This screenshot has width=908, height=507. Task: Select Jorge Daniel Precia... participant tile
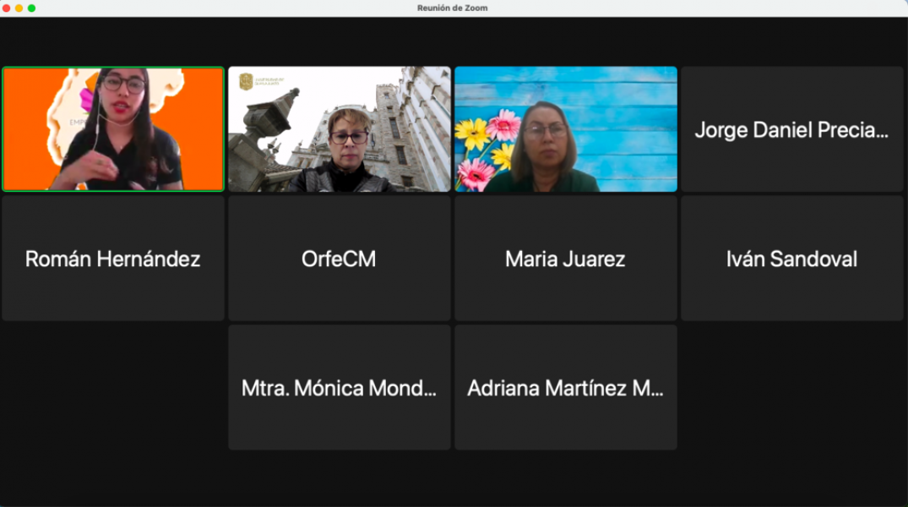791,129
